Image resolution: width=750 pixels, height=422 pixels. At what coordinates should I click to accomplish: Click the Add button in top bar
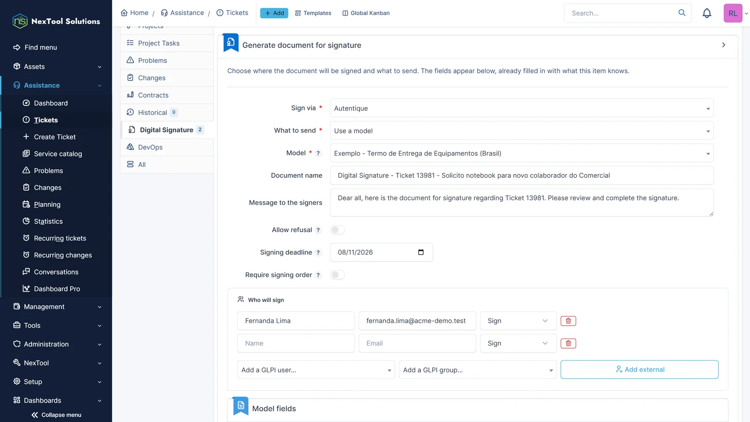[x=274, y=13]
